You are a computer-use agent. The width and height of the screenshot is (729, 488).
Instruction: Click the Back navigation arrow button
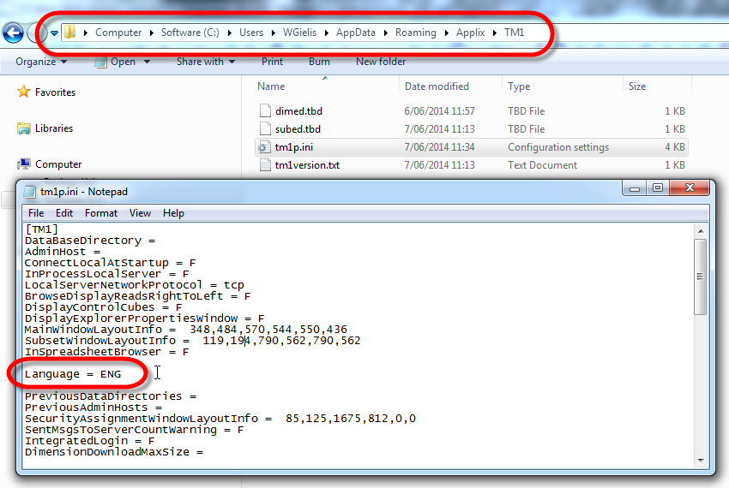click(x=13, y=33)
